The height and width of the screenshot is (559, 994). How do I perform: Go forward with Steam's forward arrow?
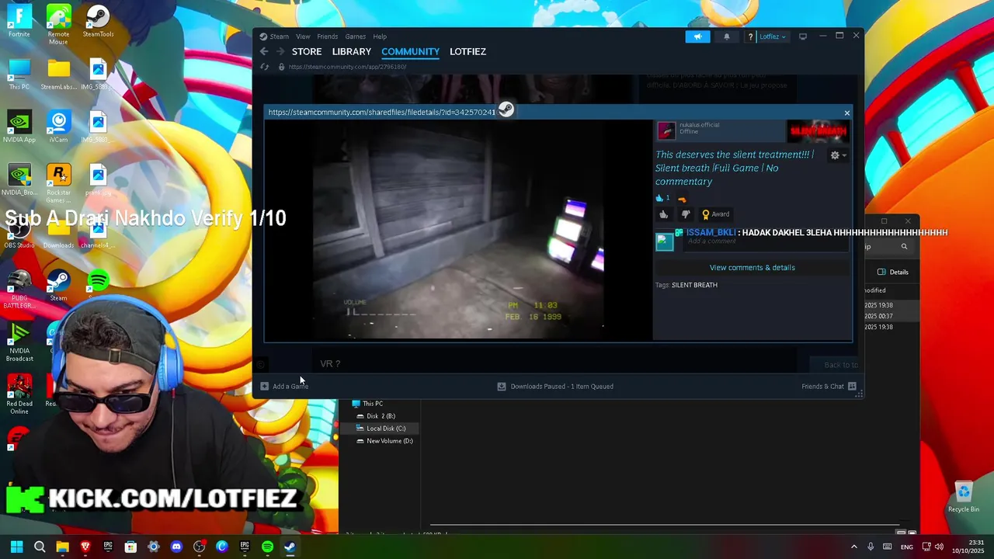pos(280,51)
